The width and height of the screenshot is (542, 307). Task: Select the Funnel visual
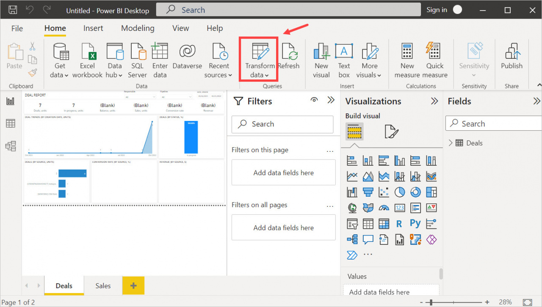(x=368, y=192)
